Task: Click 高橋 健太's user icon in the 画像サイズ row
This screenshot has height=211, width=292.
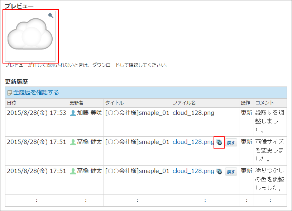Action: click(x=73, y=142)
